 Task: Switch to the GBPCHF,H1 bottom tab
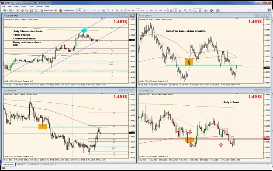22,164
